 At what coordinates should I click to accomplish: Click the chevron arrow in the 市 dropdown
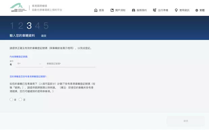[40, 64]
